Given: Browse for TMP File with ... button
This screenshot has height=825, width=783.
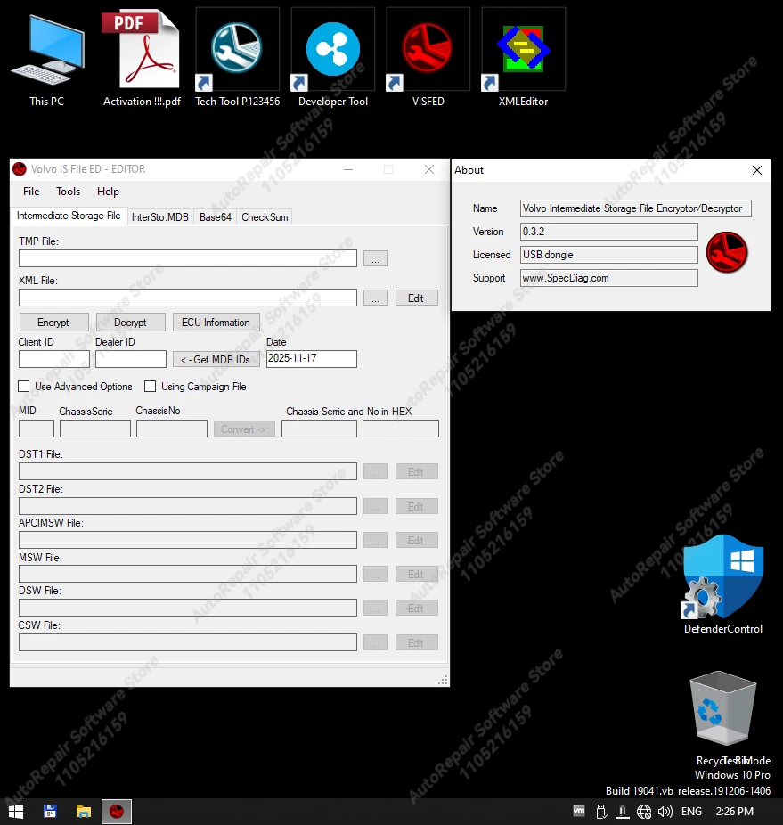Looking at the screenshot, I should pyautogui.click(x=376, y=258).
